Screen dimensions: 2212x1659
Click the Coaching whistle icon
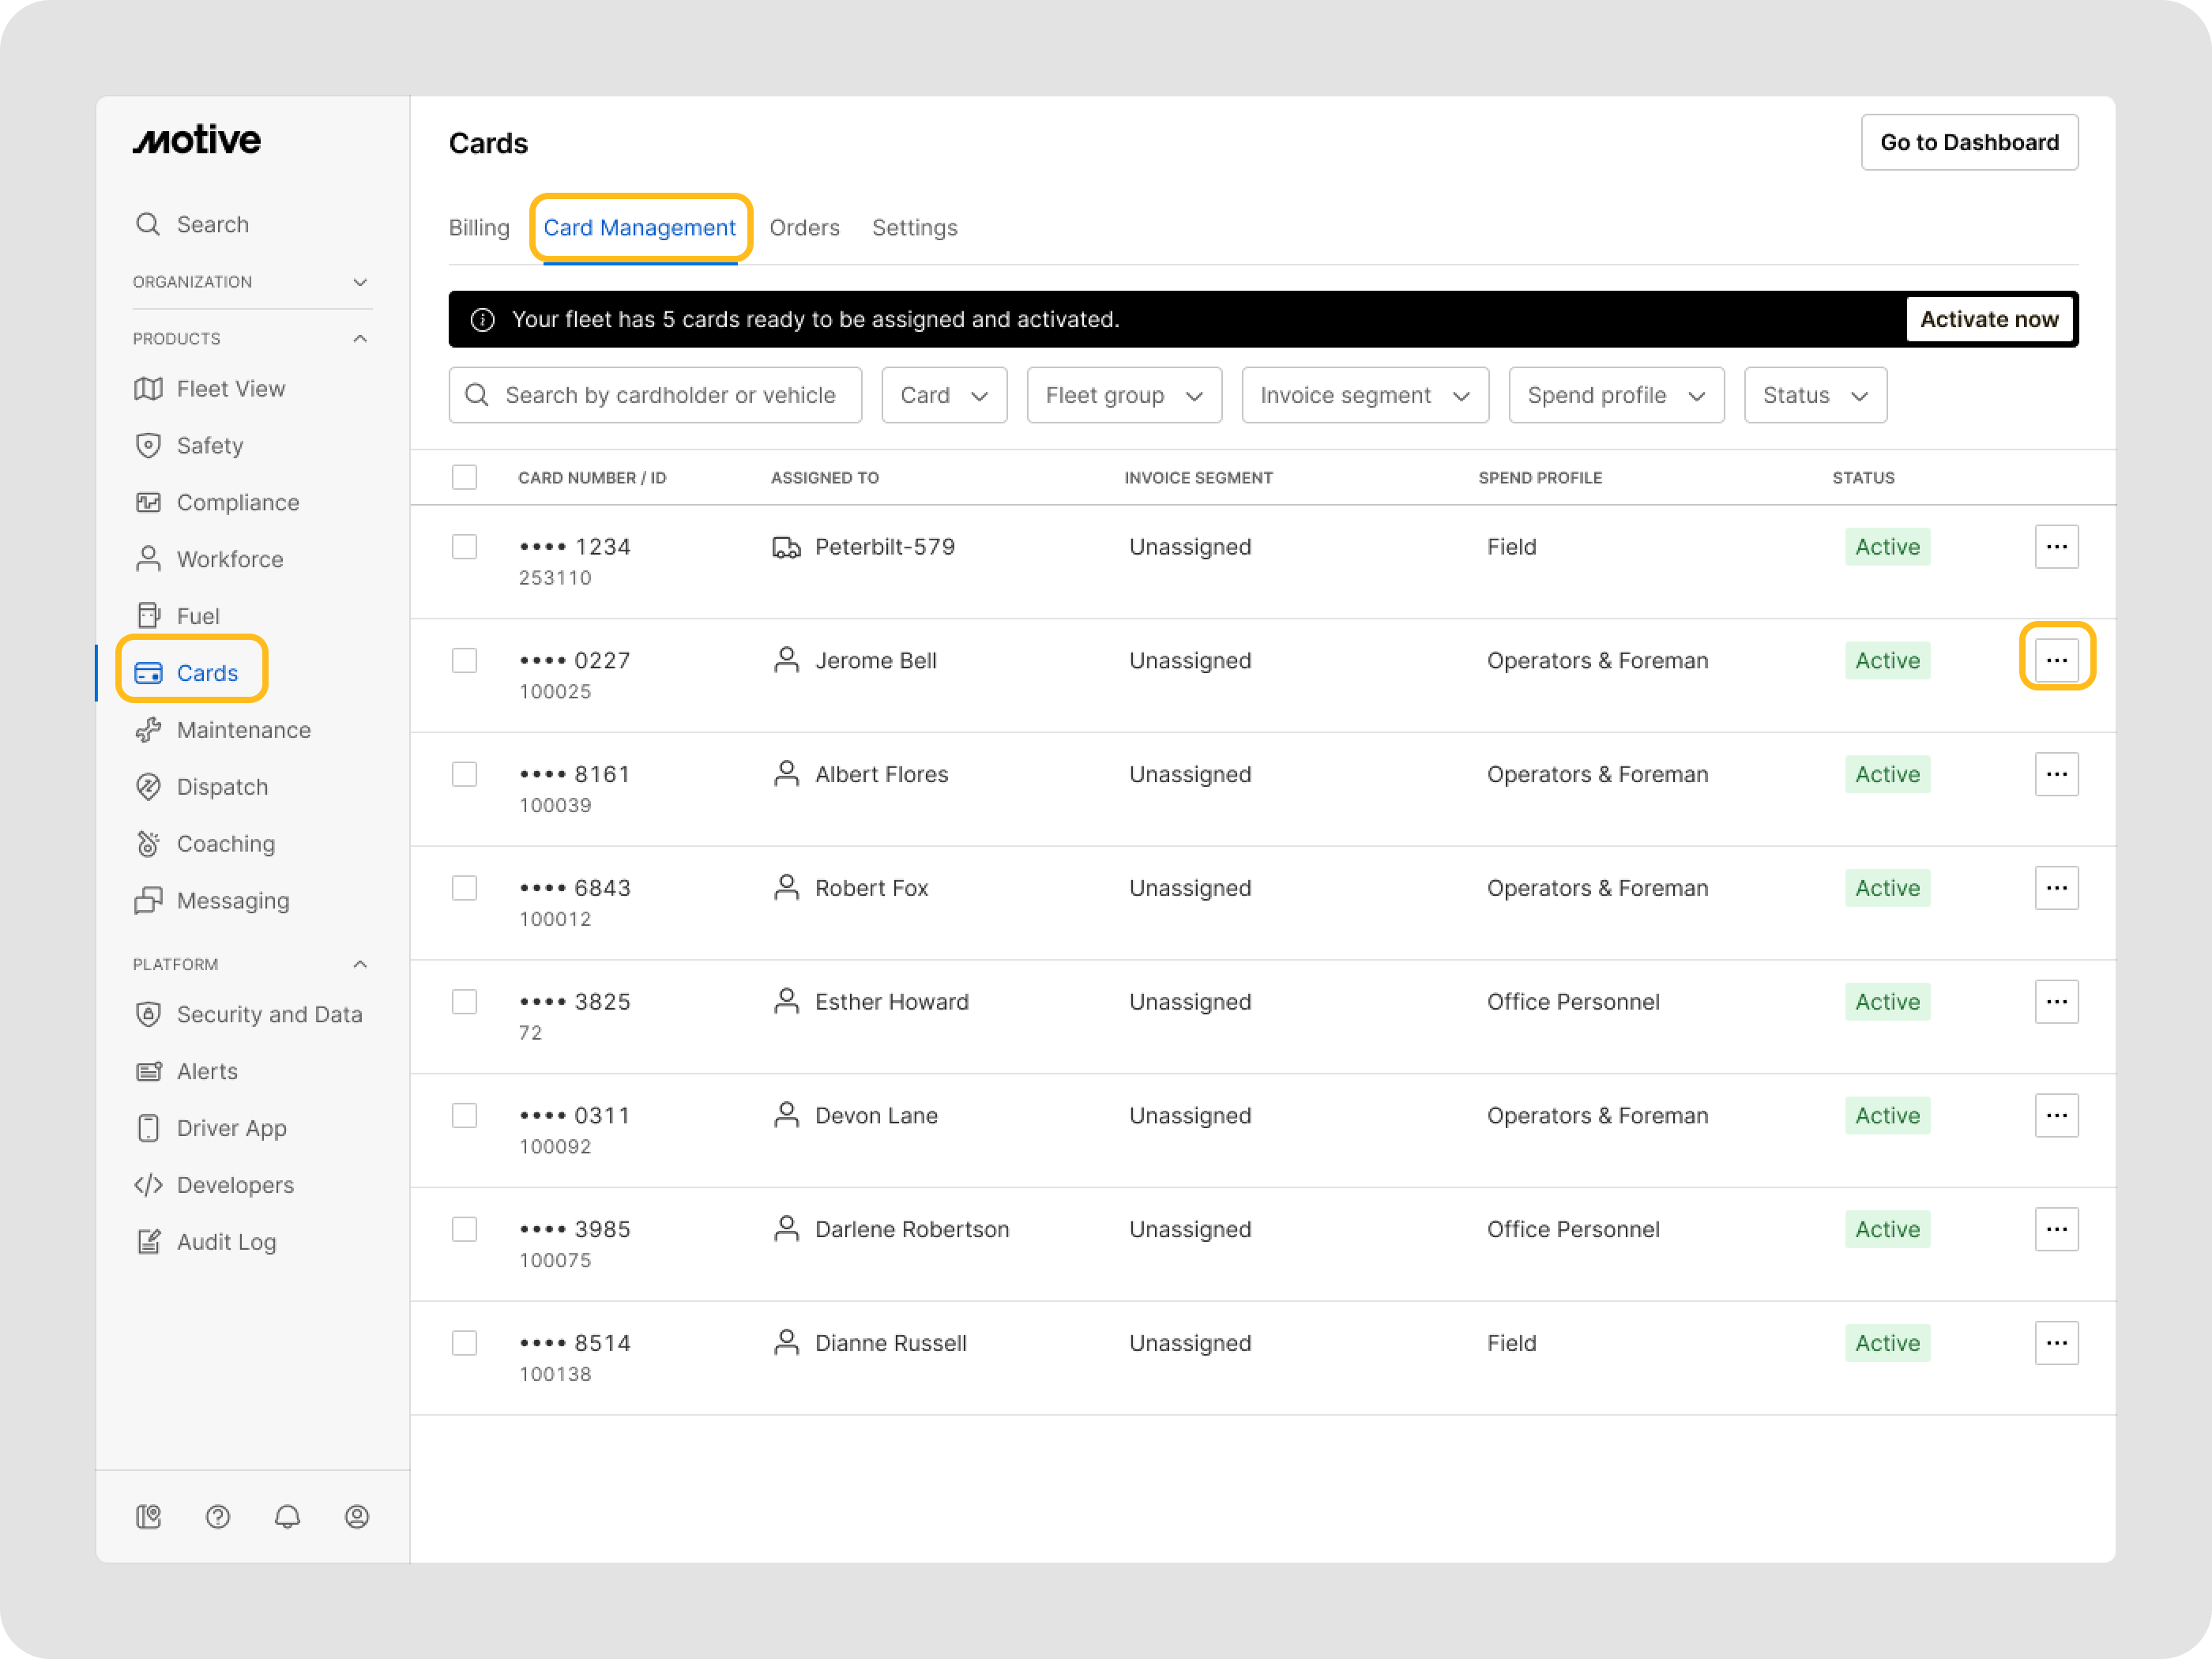tap(148, 844)
